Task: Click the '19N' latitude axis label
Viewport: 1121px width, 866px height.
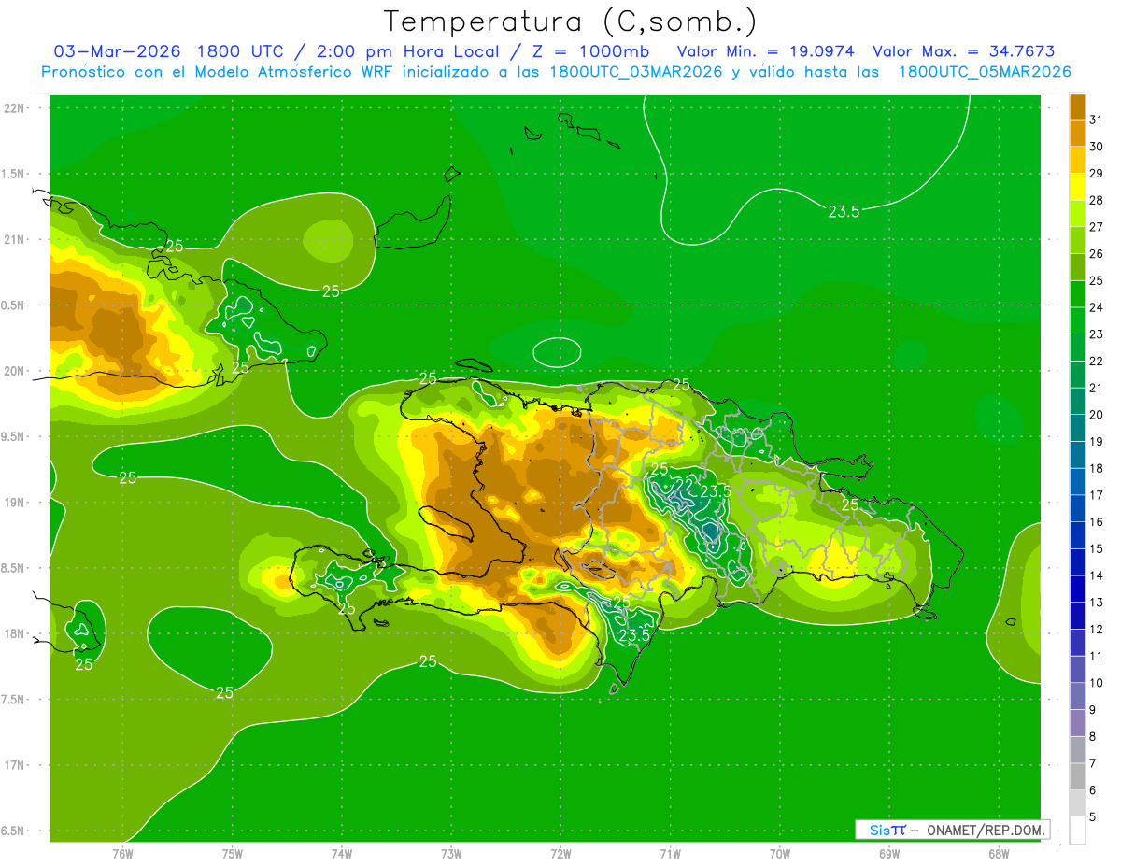Action: (16, 502)
